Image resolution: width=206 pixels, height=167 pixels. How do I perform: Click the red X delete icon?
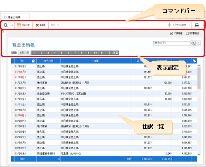[37, 25]
